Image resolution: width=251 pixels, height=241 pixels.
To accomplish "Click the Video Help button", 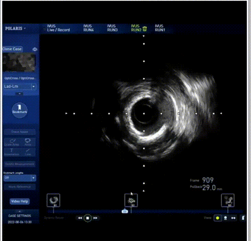I will click(x=19, y=201).
